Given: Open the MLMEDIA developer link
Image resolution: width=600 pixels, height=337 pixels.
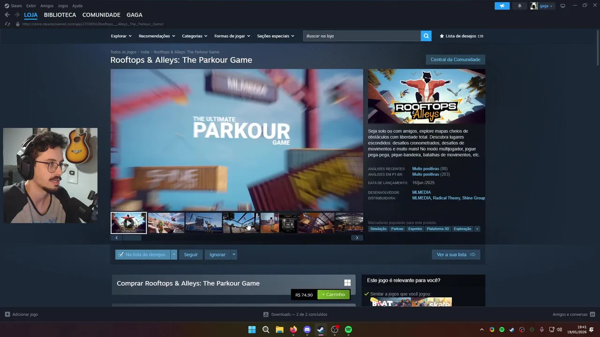Looking at the screenshot, I should coord(421,192).
